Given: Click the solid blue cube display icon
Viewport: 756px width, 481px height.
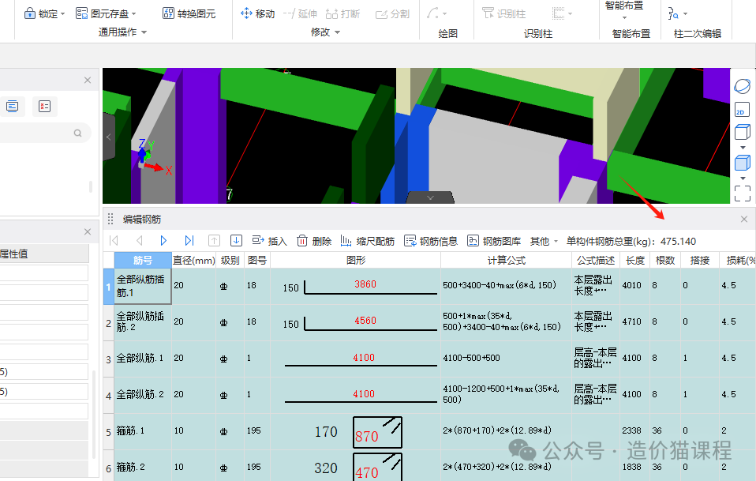Looking at the screenshot, I should [742, 163].
